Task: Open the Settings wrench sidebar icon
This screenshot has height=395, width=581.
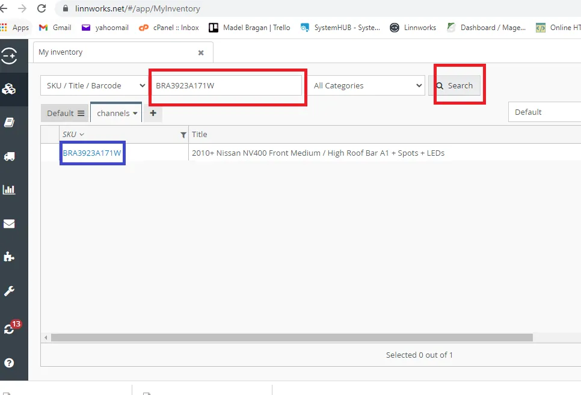Action: (9, 291)
